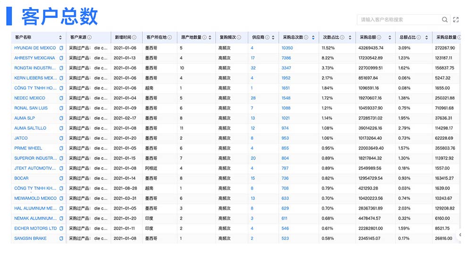Copy the HYUNDAI DE MEXICO name icon
The width and height of the screenshot is (472, 255).
pos(61,48)
